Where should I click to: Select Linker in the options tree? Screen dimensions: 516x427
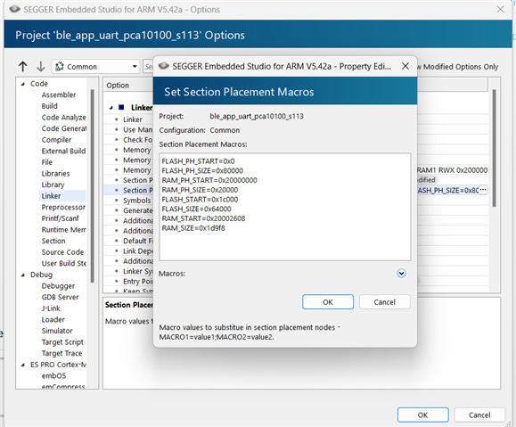click(x=51, y=196)
